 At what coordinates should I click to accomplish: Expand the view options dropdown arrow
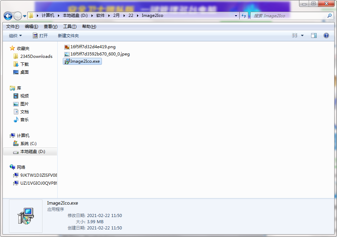(302, 35)
